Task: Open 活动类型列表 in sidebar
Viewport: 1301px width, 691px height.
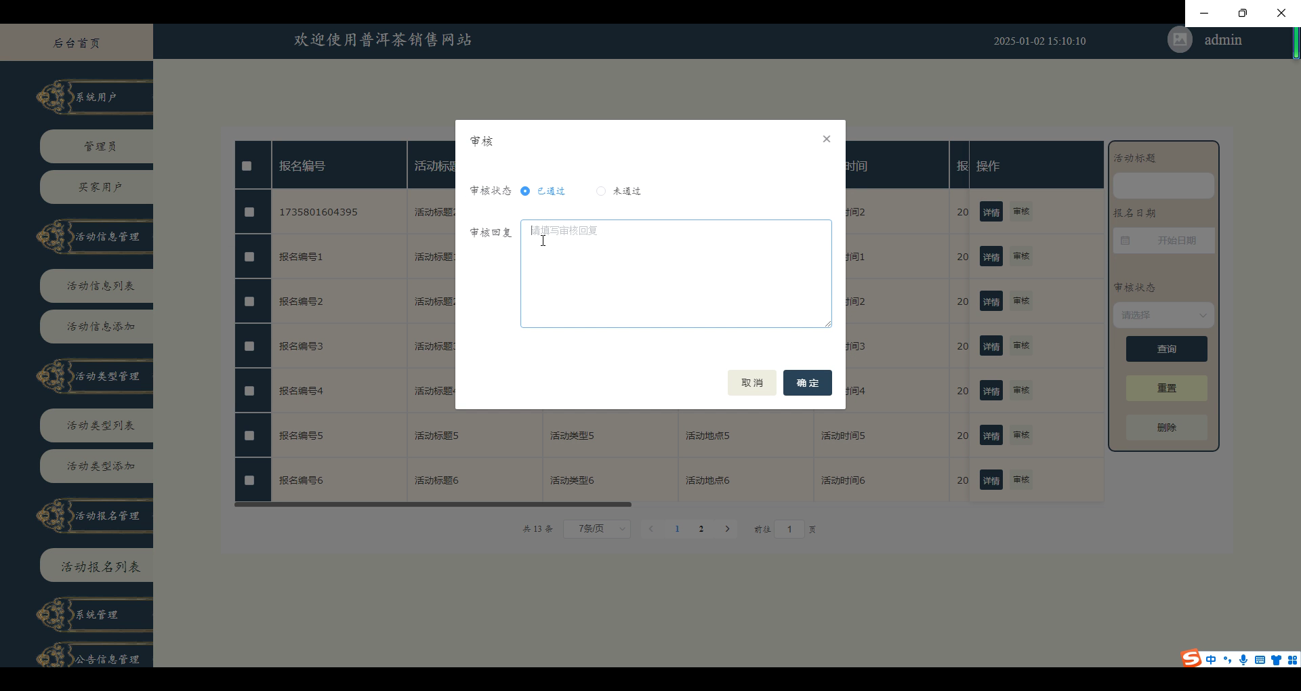Action: (x=97, y=425)
